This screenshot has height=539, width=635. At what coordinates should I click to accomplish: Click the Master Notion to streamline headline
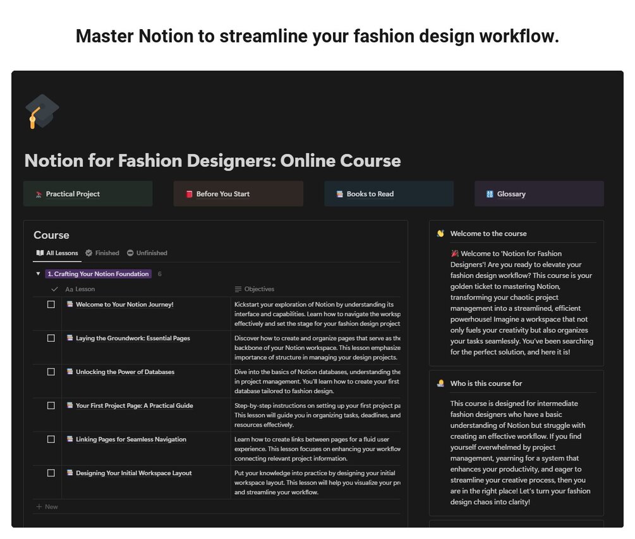[x=317, y=36]
